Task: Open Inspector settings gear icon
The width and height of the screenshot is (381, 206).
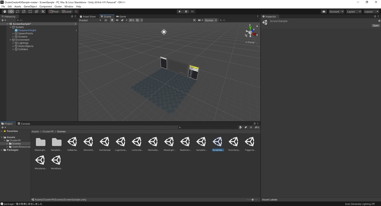Action: point(379,21)
